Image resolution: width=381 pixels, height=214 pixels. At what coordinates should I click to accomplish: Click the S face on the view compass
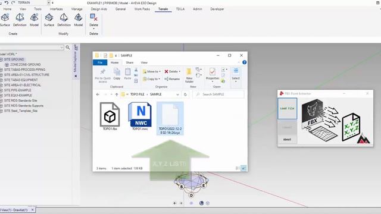[181, 187]
